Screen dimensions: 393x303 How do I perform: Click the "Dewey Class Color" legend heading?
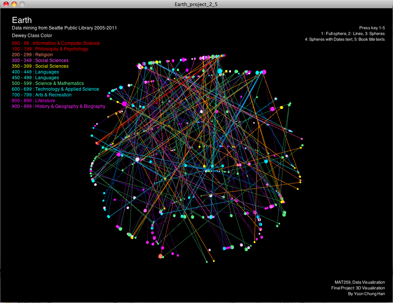[32, 36]
